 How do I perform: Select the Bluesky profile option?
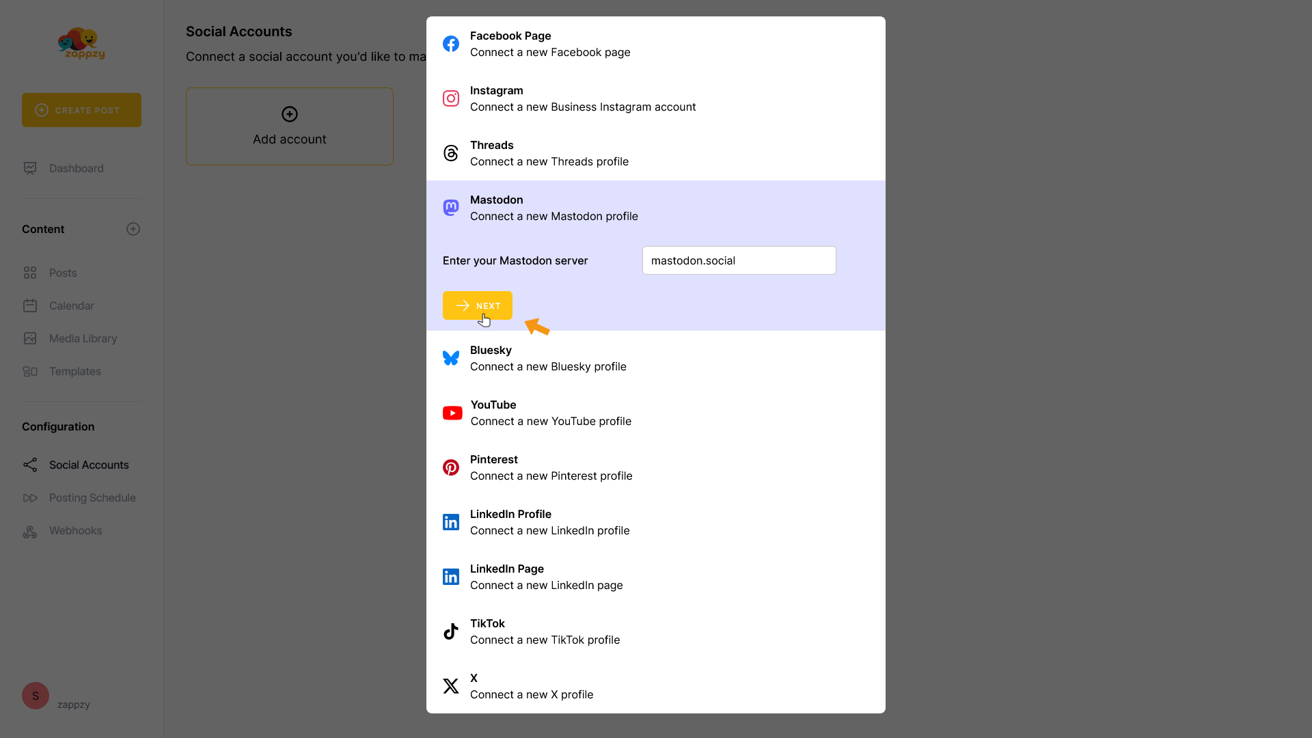click(x=656, y=358)
